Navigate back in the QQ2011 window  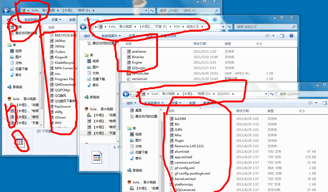pyautogui.click(x=125, y=94)
